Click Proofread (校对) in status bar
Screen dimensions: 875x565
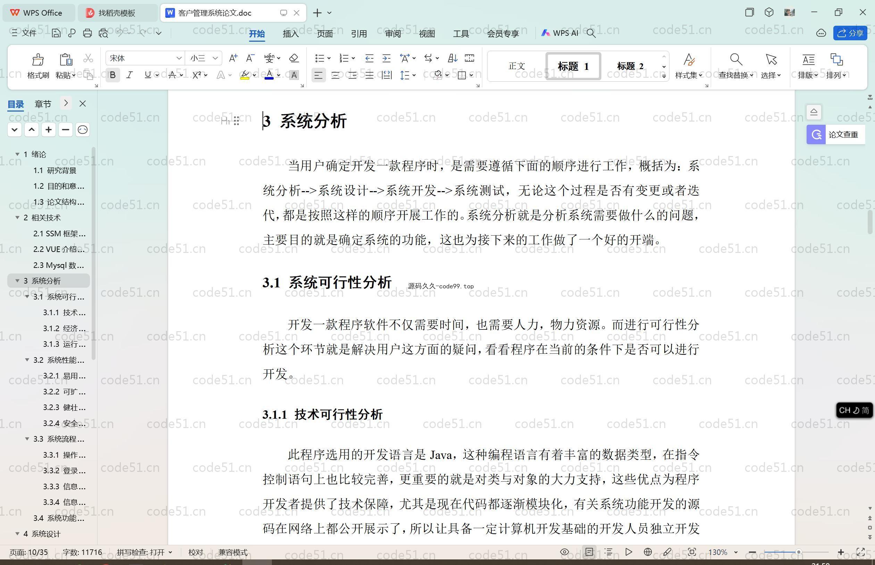195,552
